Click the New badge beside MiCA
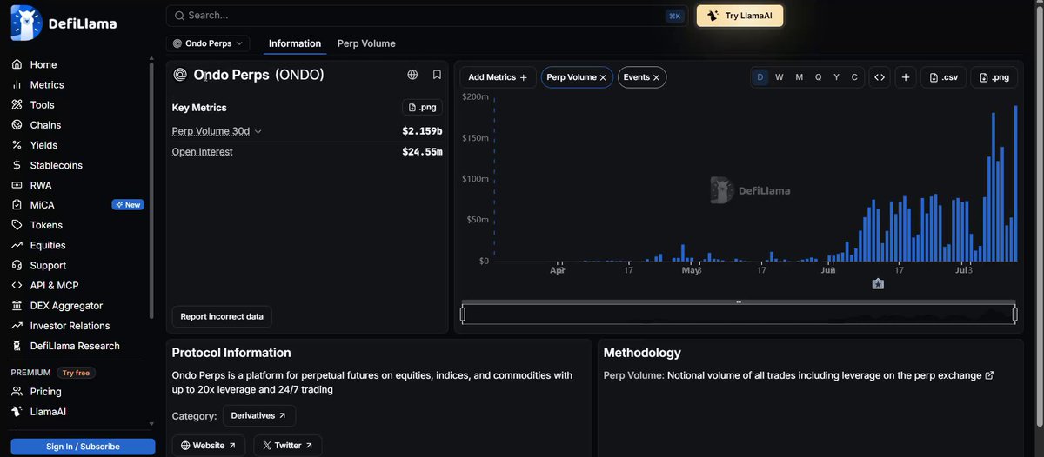Image resolution: width=1044 pixels, height=457 pixels. pos(128,205)
